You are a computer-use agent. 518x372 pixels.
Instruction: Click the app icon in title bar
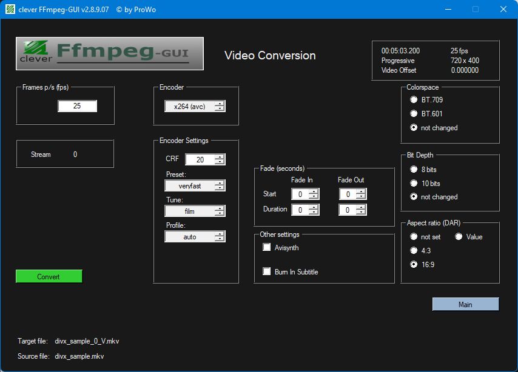coord(10,9)
